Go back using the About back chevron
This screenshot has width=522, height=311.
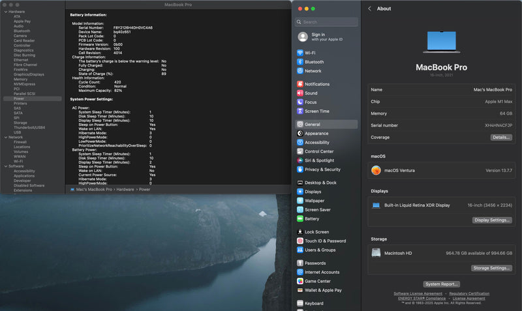point(370,8)
